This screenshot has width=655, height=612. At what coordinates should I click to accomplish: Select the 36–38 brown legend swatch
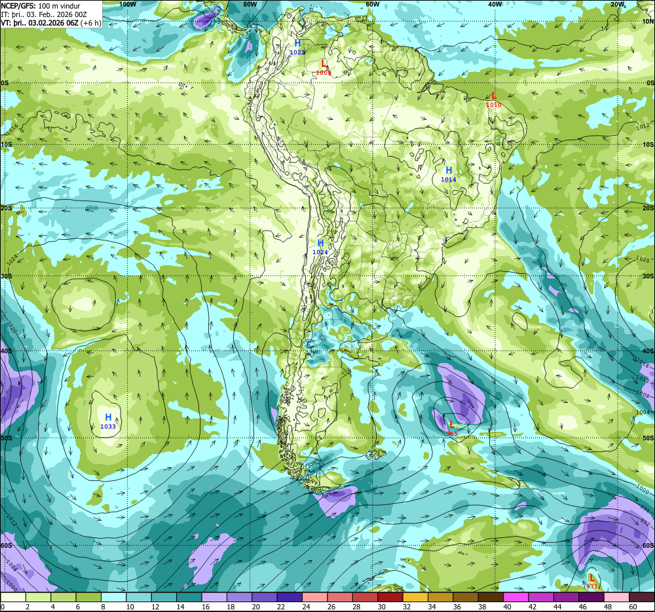(465, 597)
